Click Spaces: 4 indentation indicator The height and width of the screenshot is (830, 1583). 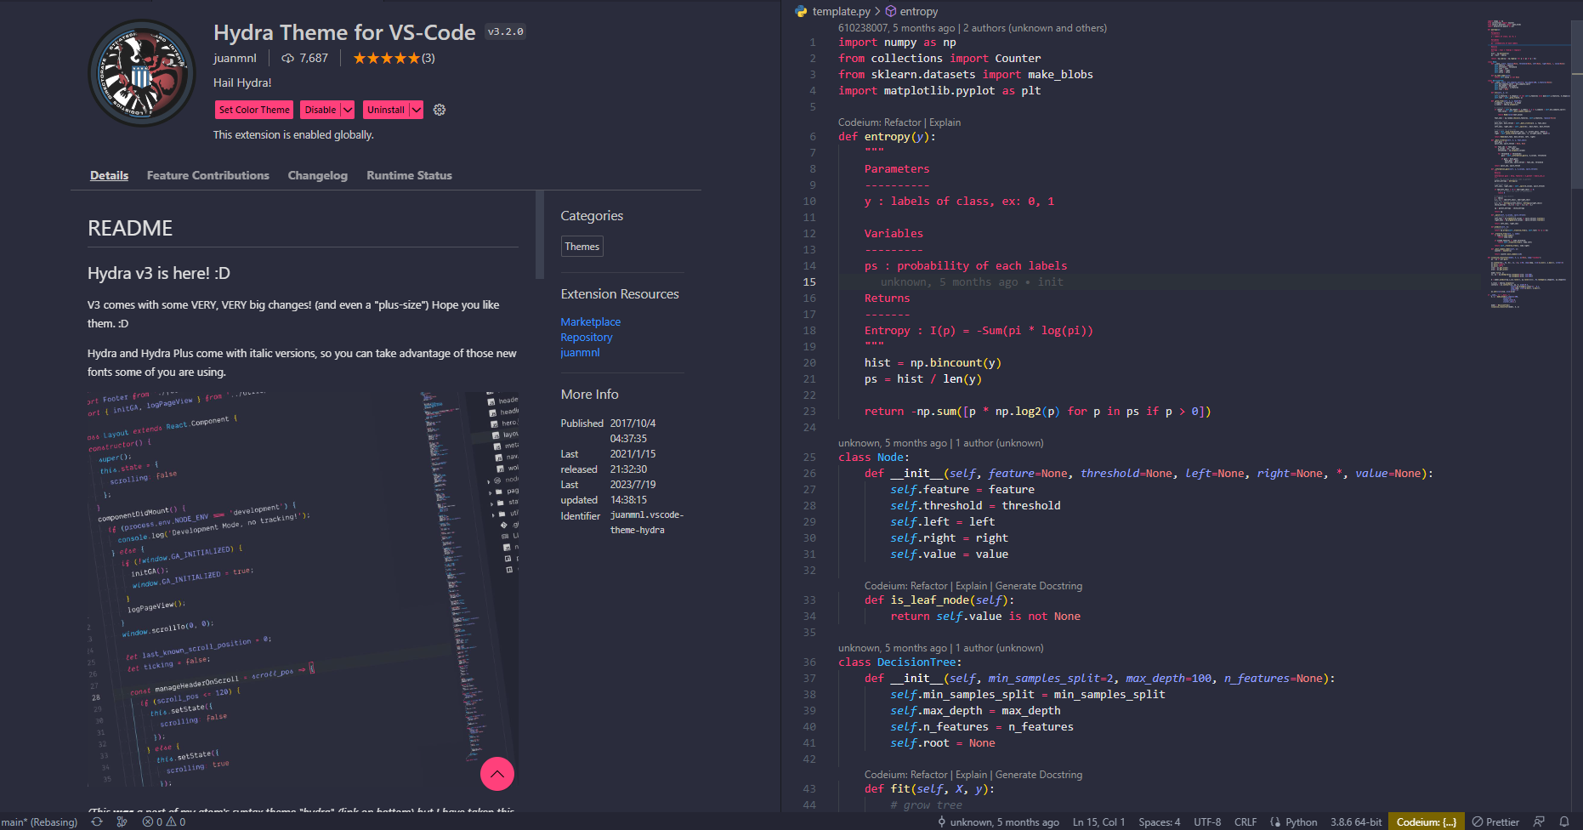1160,821
